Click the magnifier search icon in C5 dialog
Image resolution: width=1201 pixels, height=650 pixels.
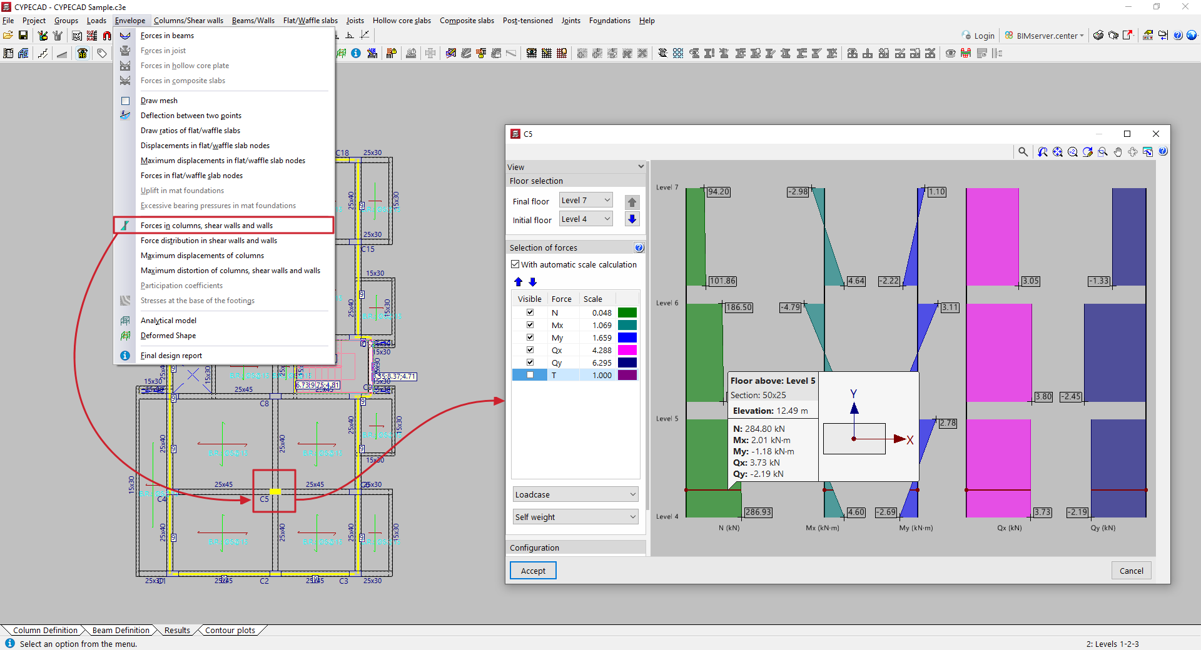(1023, 152)
